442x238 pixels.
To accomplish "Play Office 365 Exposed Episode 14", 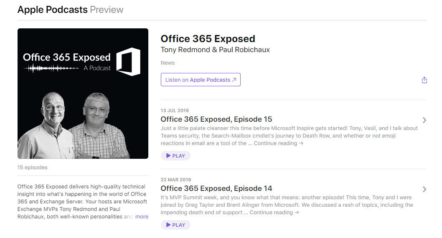I will tap(175, 225).
